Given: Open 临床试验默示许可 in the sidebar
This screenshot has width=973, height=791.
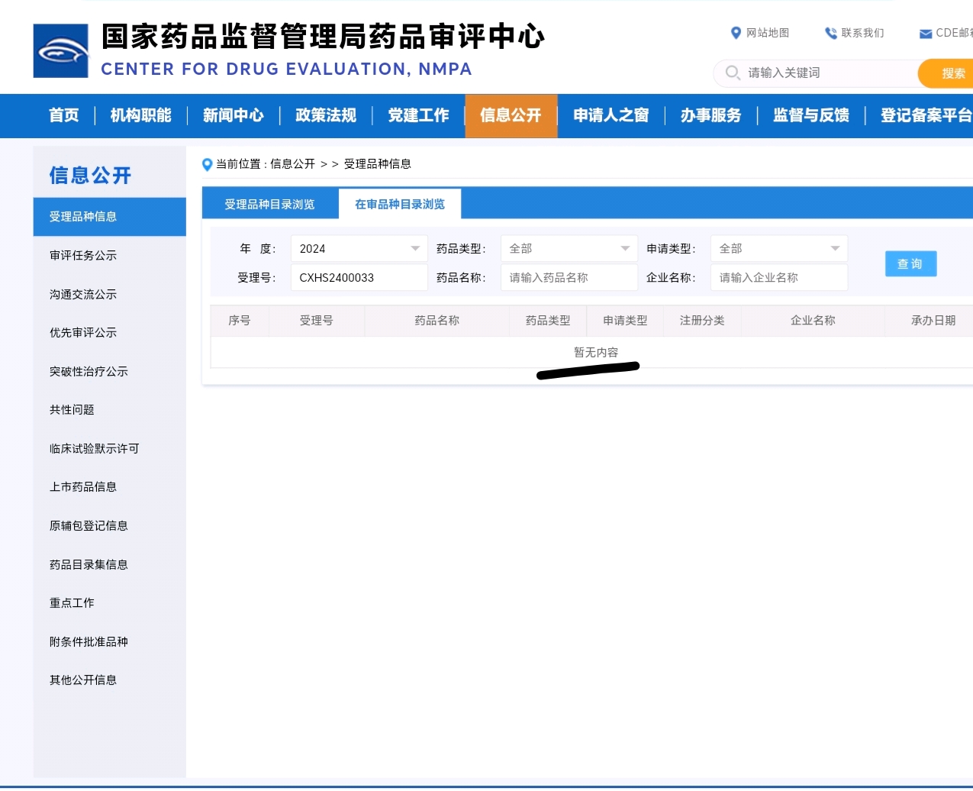Looking at the screenshot, I should 95,449.
